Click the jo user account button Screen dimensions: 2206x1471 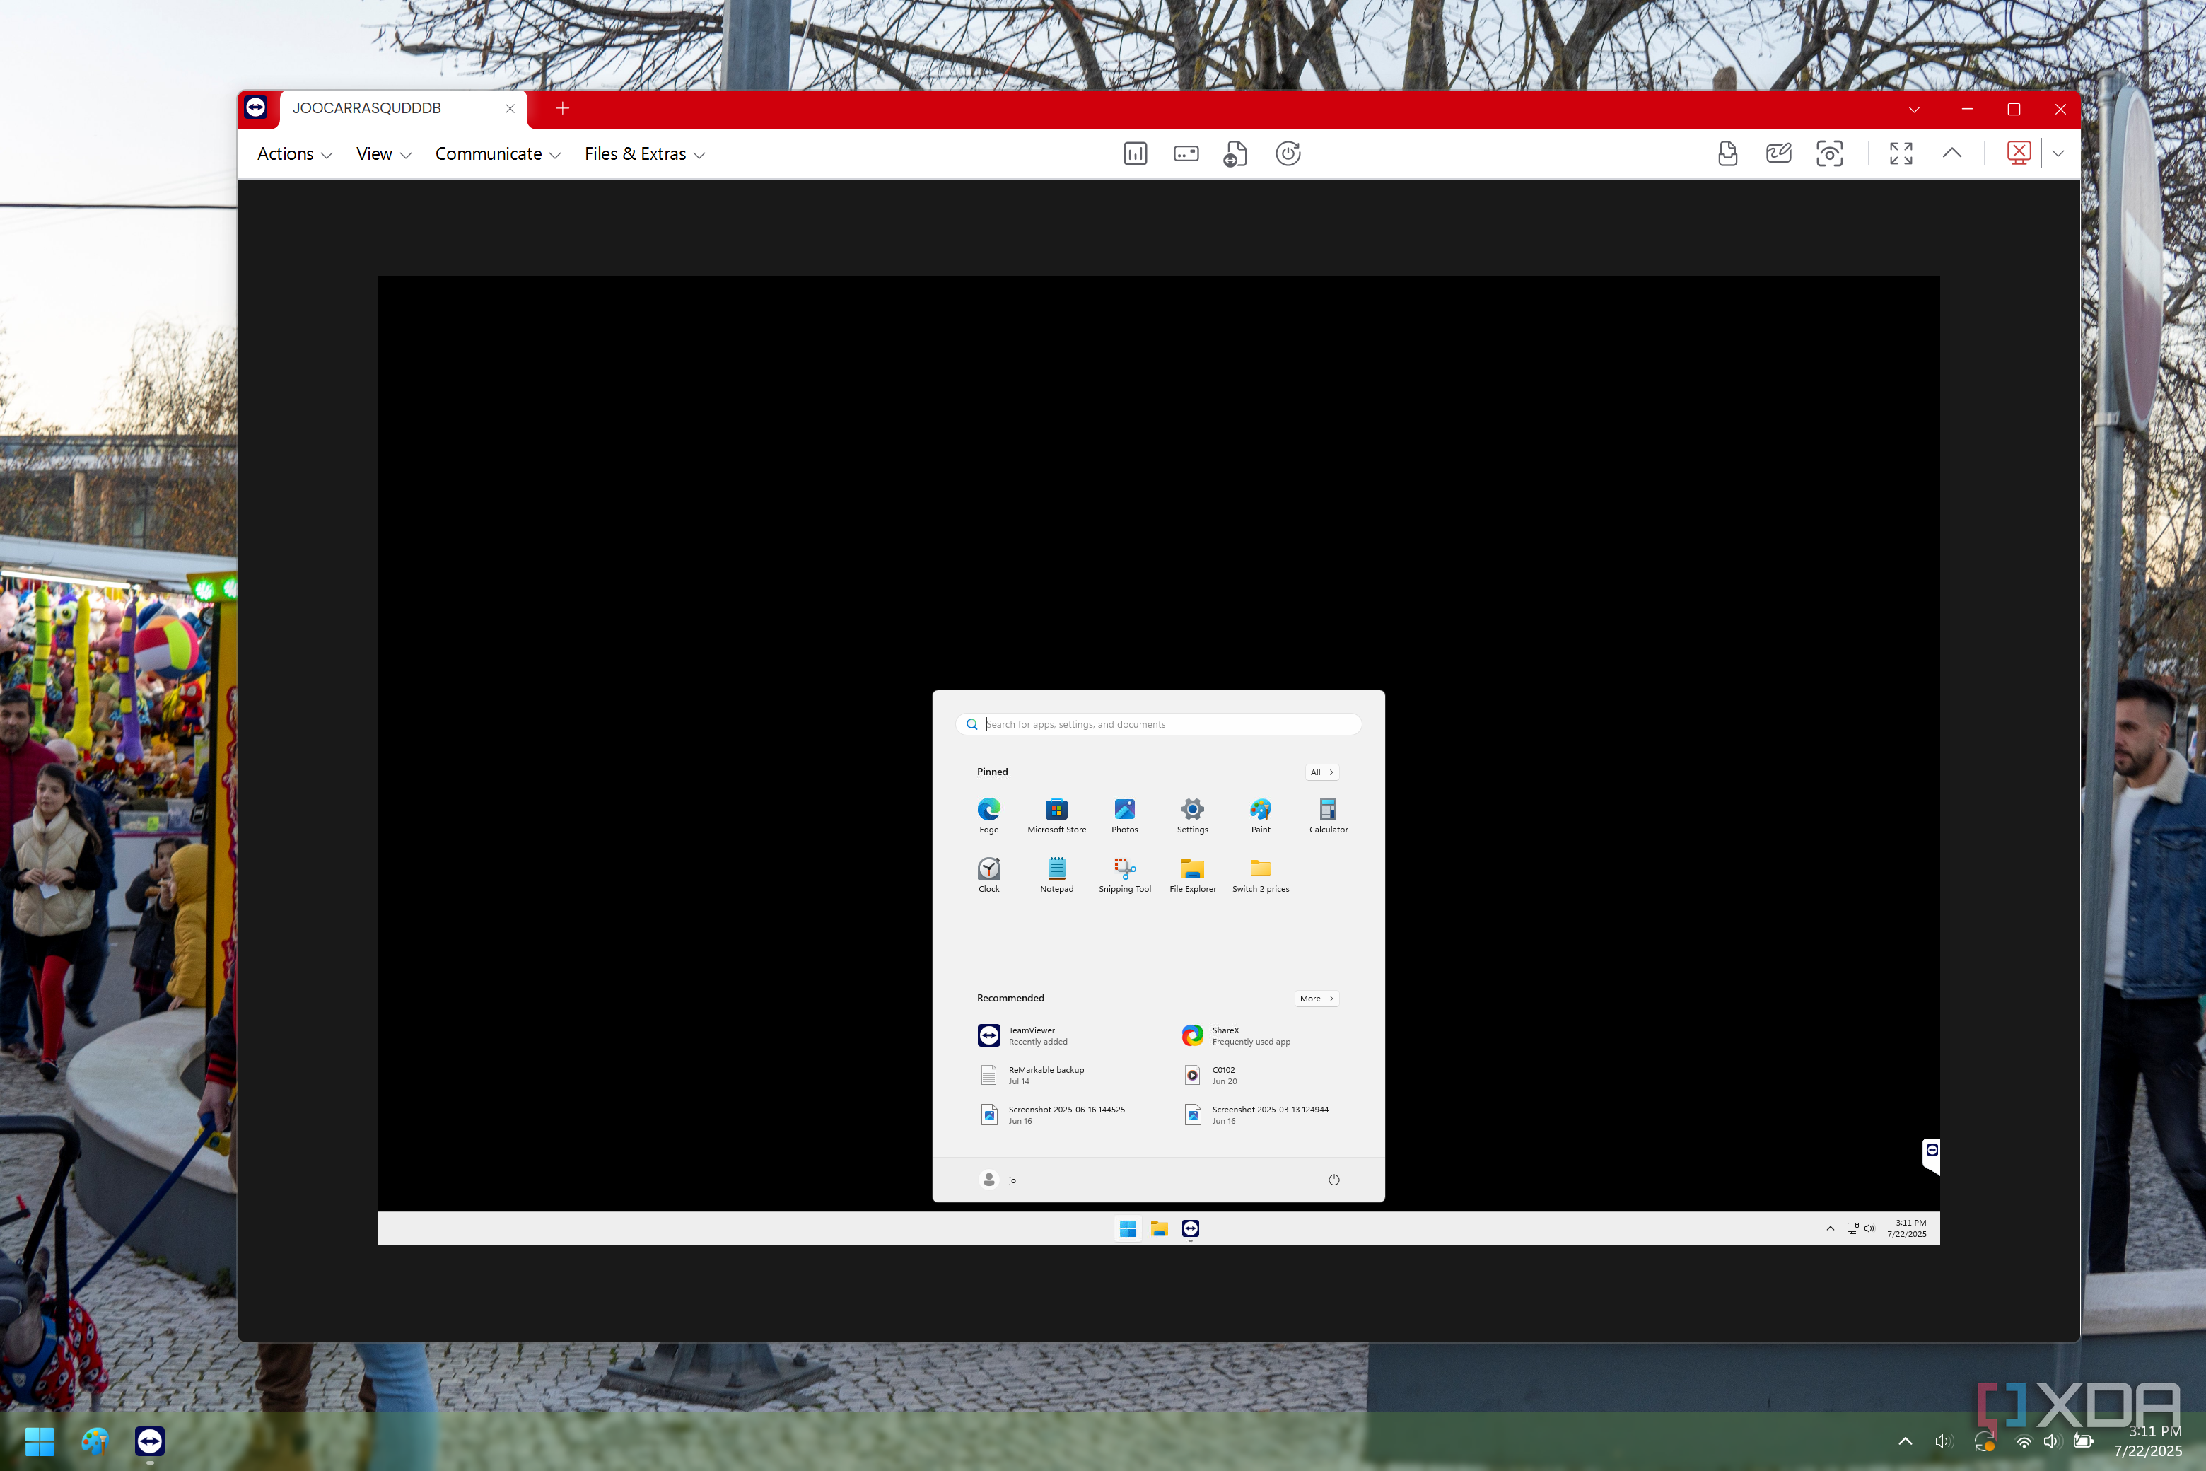(x=998, y=1180)
